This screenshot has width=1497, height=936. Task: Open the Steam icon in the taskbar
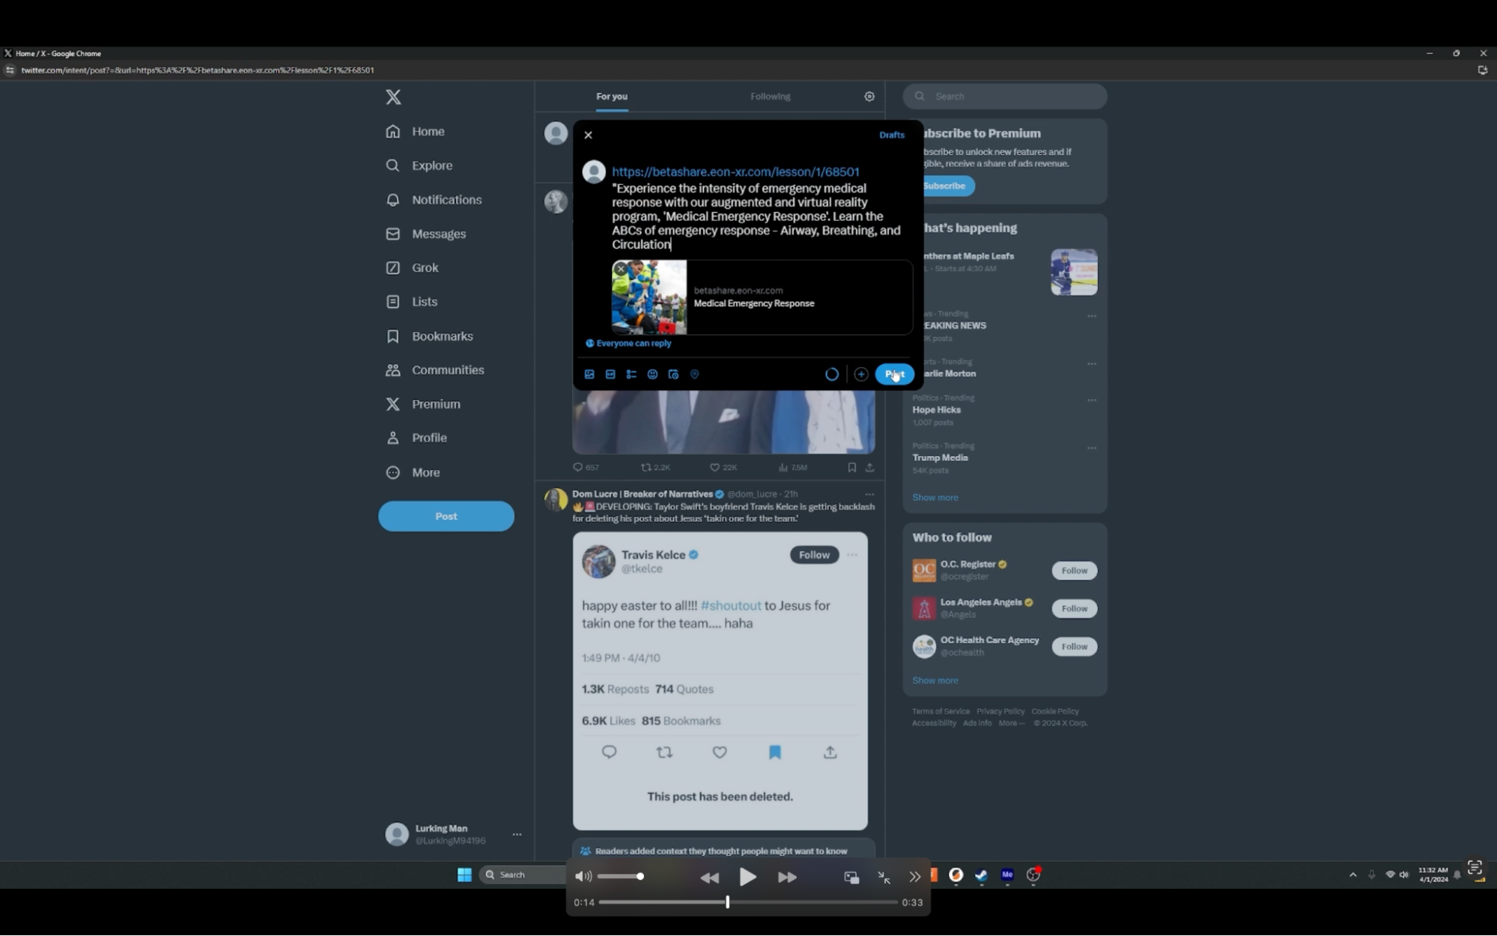pos(981,875)
